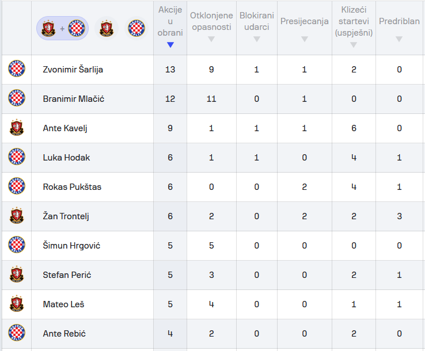425x351 pixels.
Task: Click Gorica crest beside Žan Trontelj
Action: (x=17, y=216)
